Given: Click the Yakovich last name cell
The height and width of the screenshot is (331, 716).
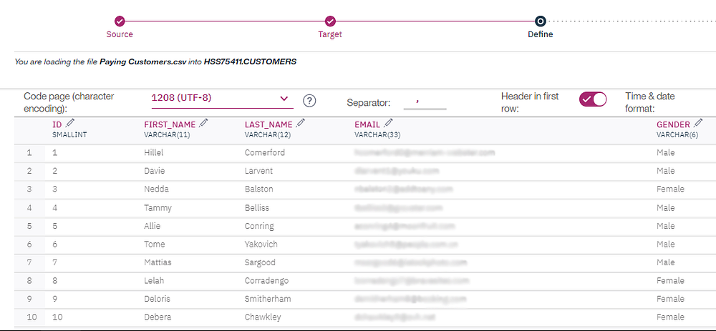Looking at the screenshot, I should pyautogui.click(x=261, y=244).
